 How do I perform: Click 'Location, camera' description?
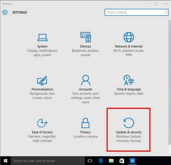coord(85,136)
